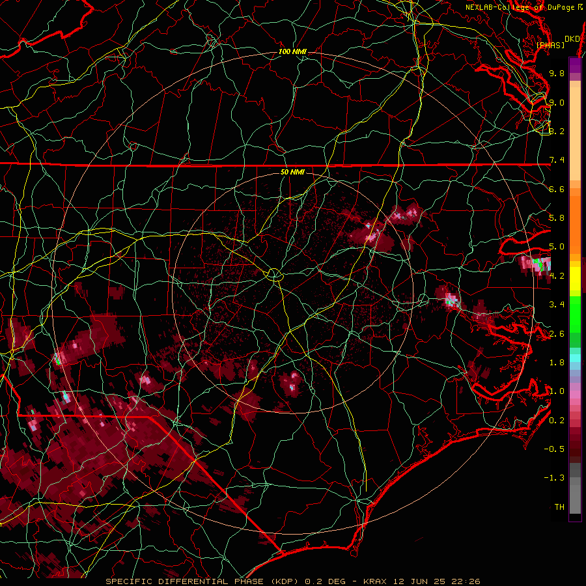
Task: Pick the bright green color scale segment
Action: (575, 314)
